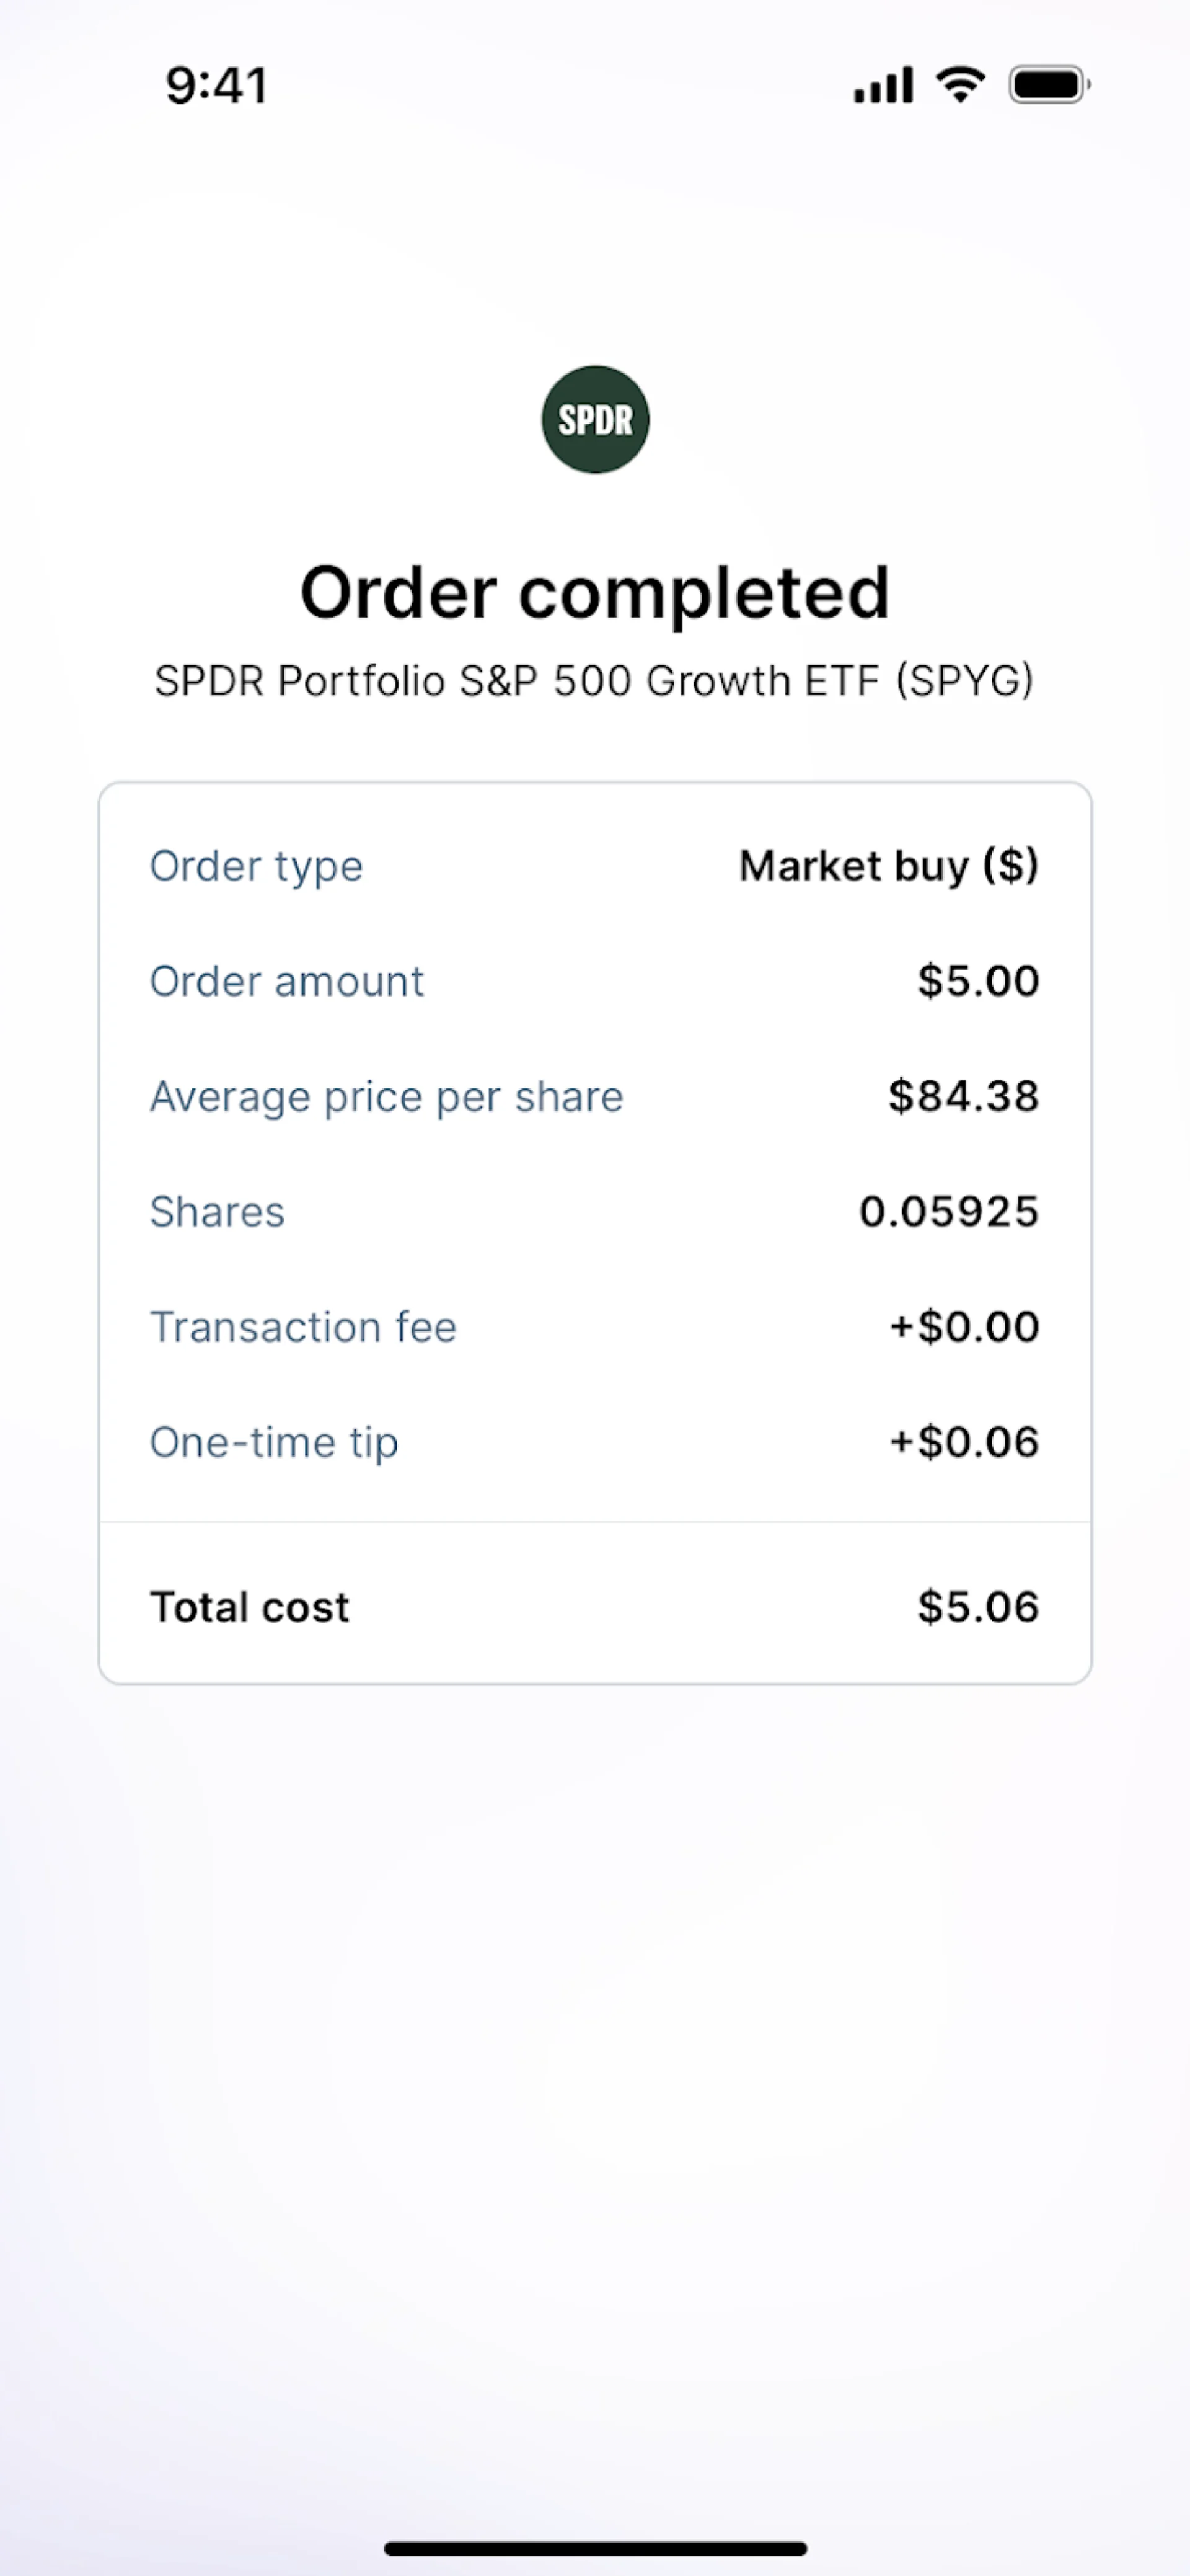
Task: Tap the 9:41 clock in status bar
Action: click(217, 85)
